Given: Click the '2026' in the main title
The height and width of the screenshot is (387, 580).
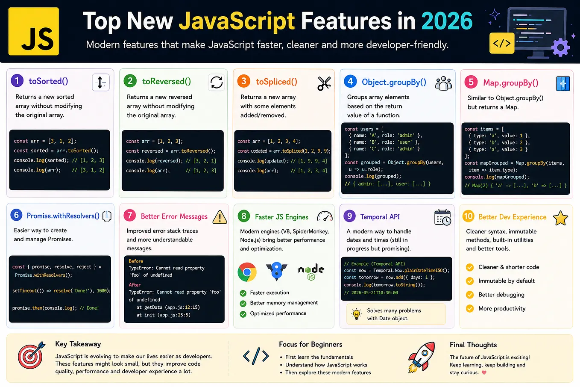Looking at the screenshot, I should [x=447, y=21].
